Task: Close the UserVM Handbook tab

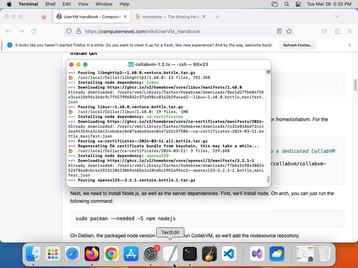Action: pos(125,16)
